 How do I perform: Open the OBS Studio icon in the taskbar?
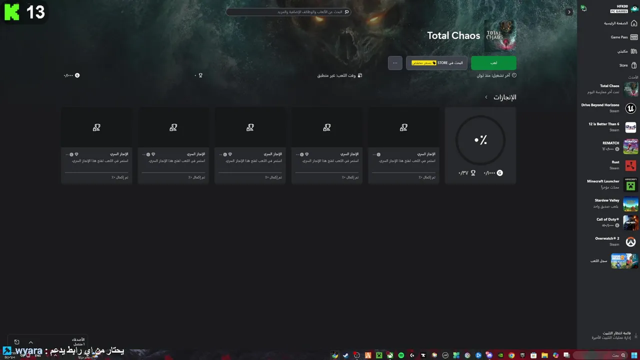tap(357, 355)
